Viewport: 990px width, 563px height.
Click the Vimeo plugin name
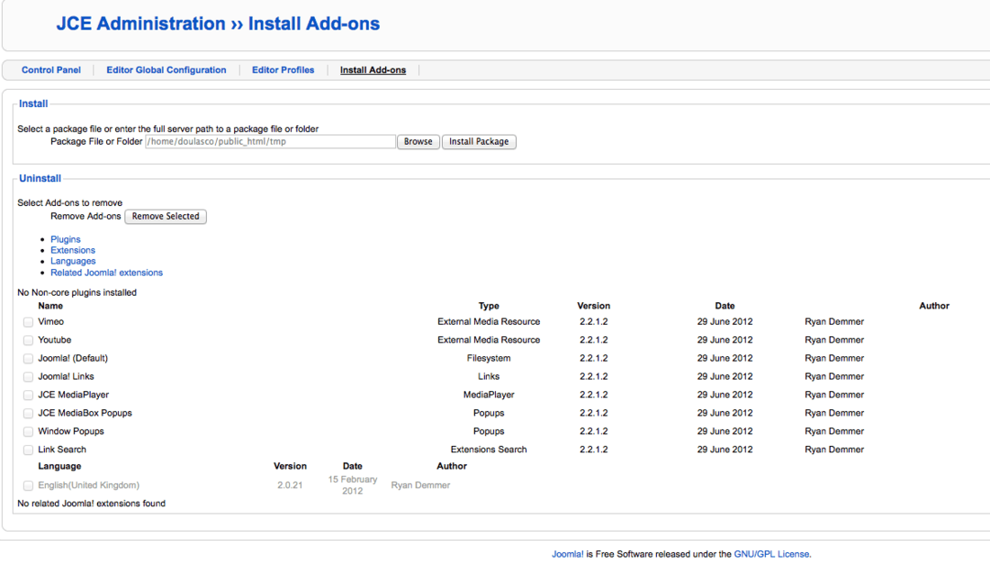(50, 321)
